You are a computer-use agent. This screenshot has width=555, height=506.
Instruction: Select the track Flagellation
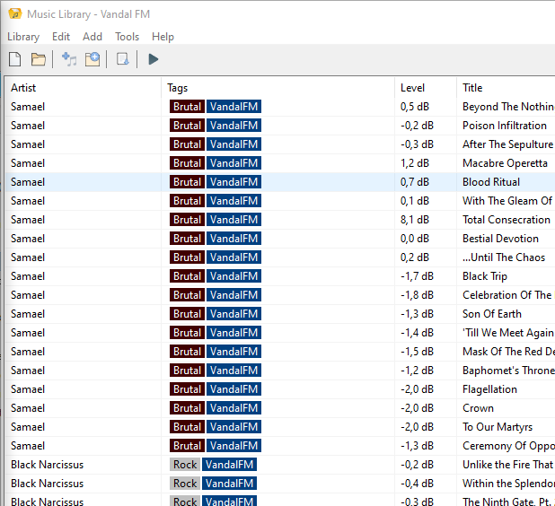click(x=489, y=389)
